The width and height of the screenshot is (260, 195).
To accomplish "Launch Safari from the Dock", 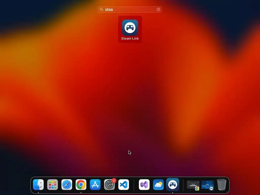I will [x=67, y=185].
